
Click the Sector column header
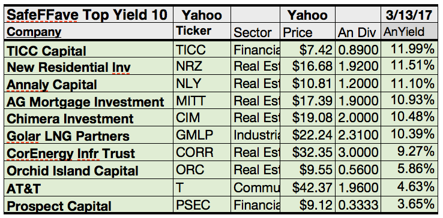(x=255, y=32)
